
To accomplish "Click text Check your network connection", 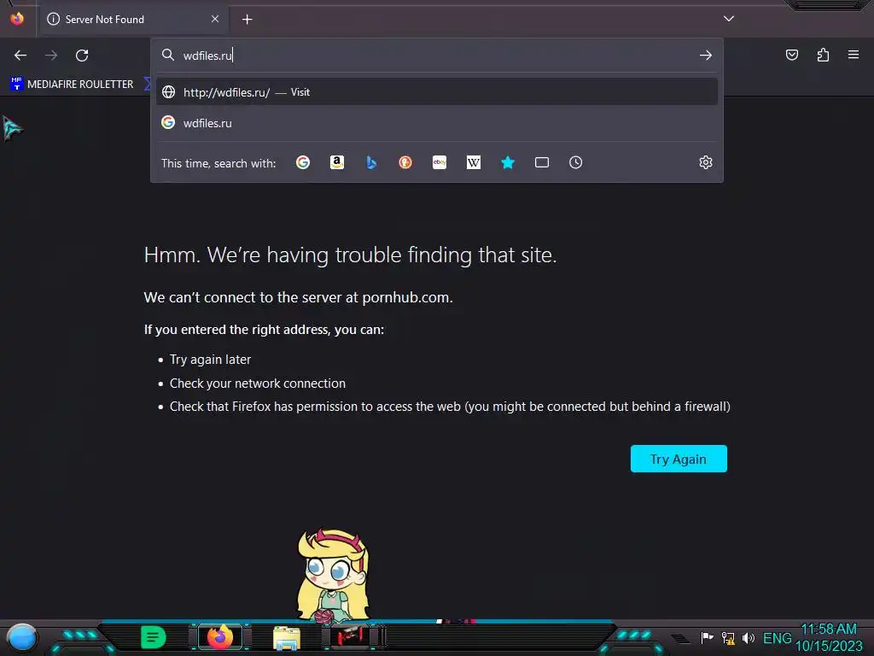I will (x=258, y=384).
